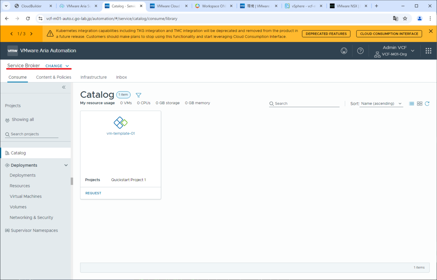Collapse the left navigation pane
This screenshot has width=437, height=280.
coord(64,87)
